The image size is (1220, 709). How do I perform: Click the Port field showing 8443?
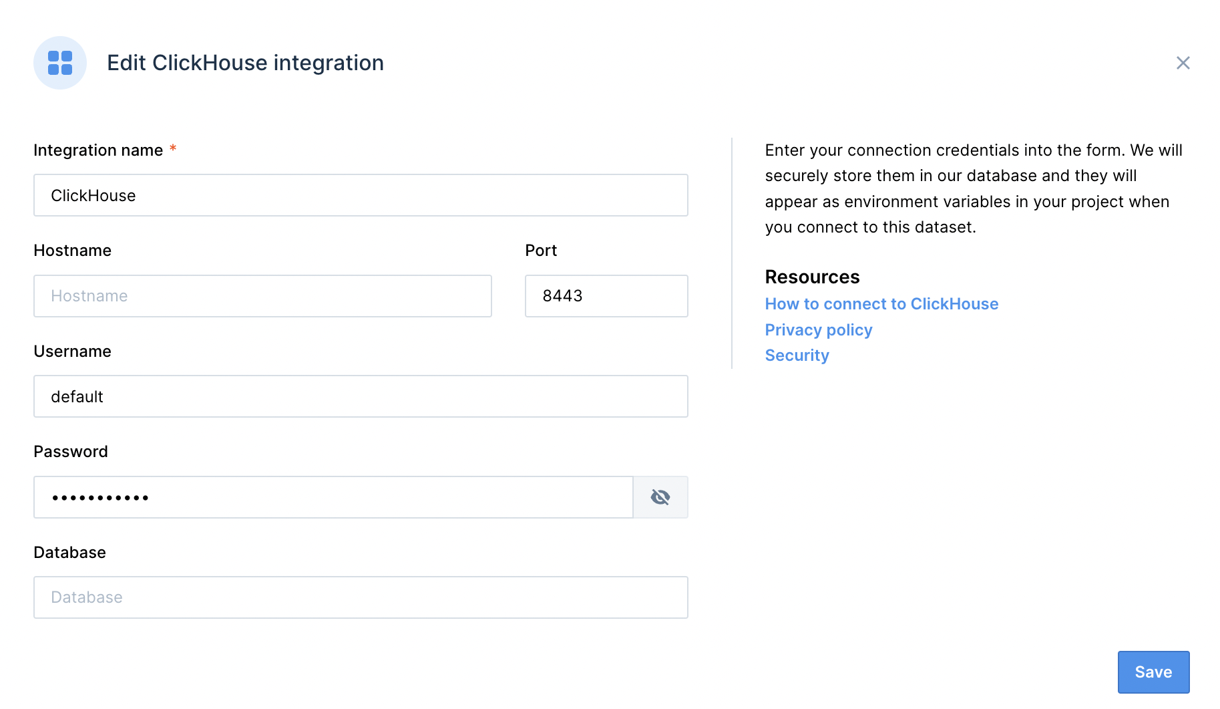pyautogui.click(x=606, y=296)
